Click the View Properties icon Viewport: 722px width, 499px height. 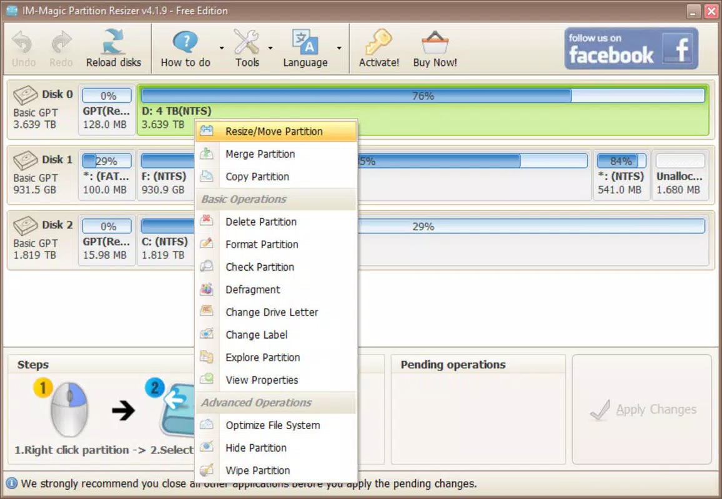pos(207,379)
